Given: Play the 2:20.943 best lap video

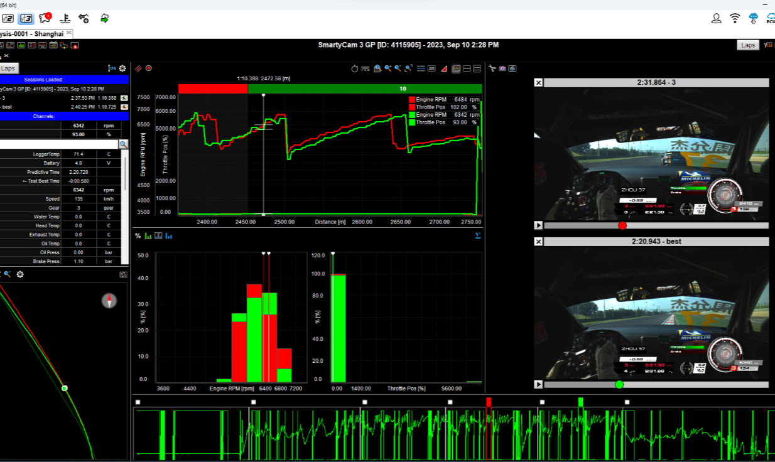Looking at the screenshot, I should 538,384.
